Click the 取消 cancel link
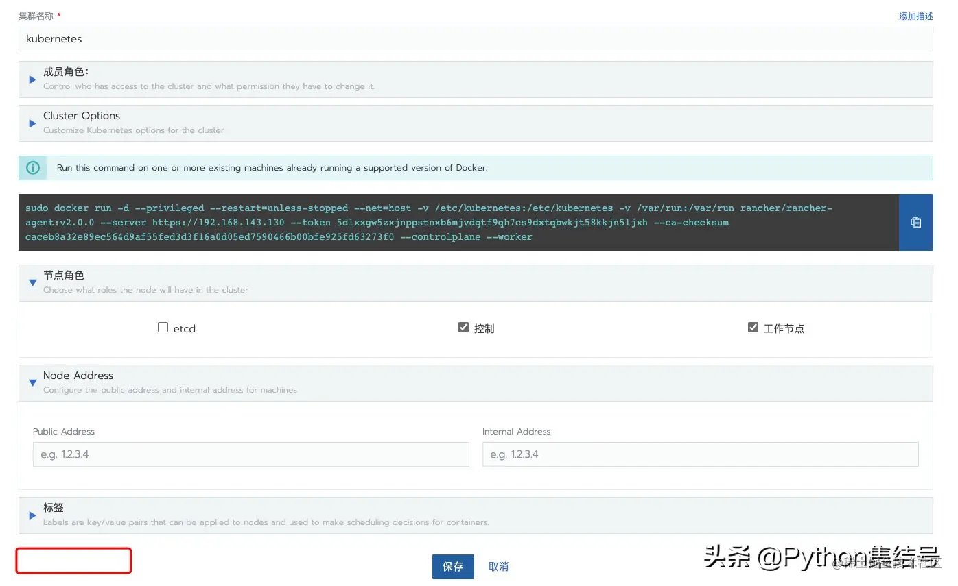The width and height of the screenshot is (958, 586). (x=498, y=567)
